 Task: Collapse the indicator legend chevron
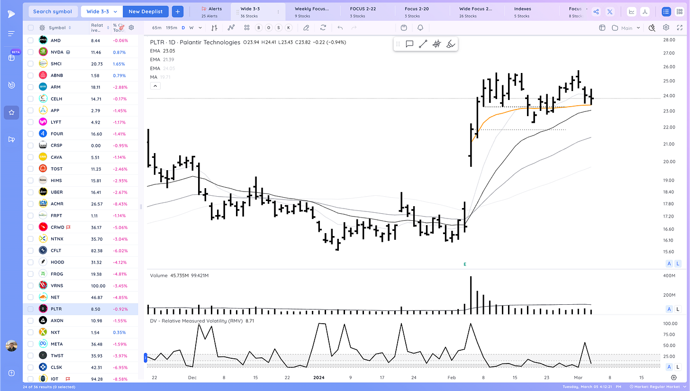coord(155,86)
